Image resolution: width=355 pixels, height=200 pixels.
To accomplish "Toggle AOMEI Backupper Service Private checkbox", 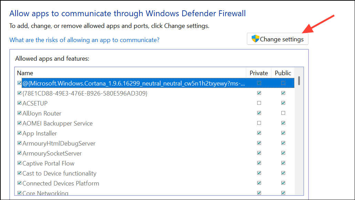I will 259,123.
